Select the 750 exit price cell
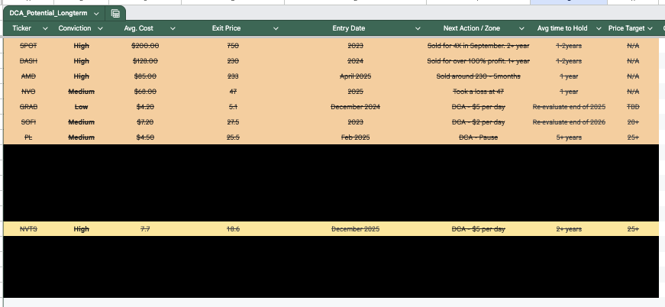The height and width of the screenshot is (307, 665). pos(233,46)
